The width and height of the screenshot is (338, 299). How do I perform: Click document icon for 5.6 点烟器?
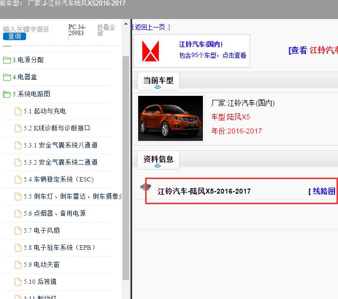(x=18, y=214)
